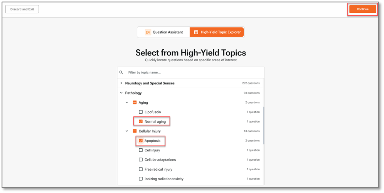
Task: Check the Lipofuscin checkbox
Action: coord(141,112)
